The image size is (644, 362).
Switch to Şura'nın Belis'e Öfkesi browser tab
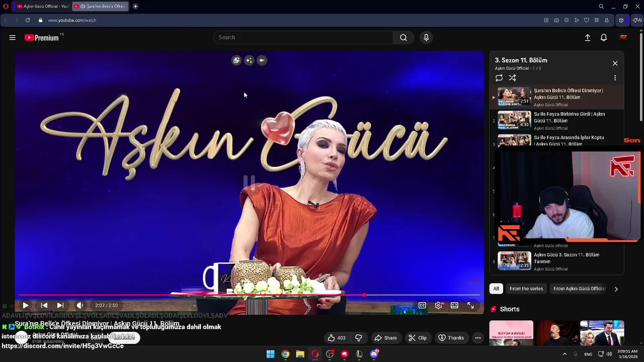(100, 6)
